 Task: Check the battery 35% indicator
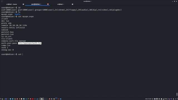(x=165, y=99)
